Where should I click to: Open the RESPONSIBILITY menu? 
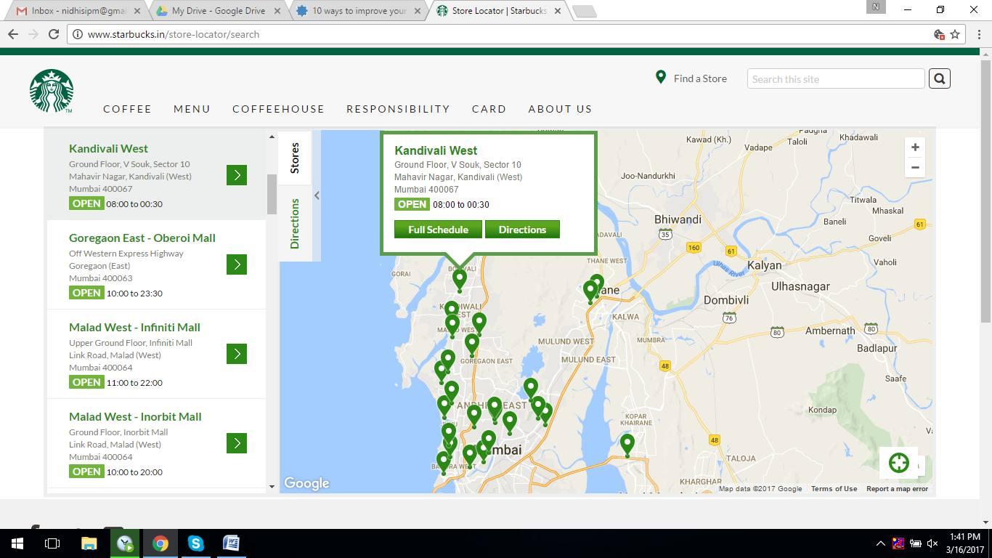coord(398,109)
